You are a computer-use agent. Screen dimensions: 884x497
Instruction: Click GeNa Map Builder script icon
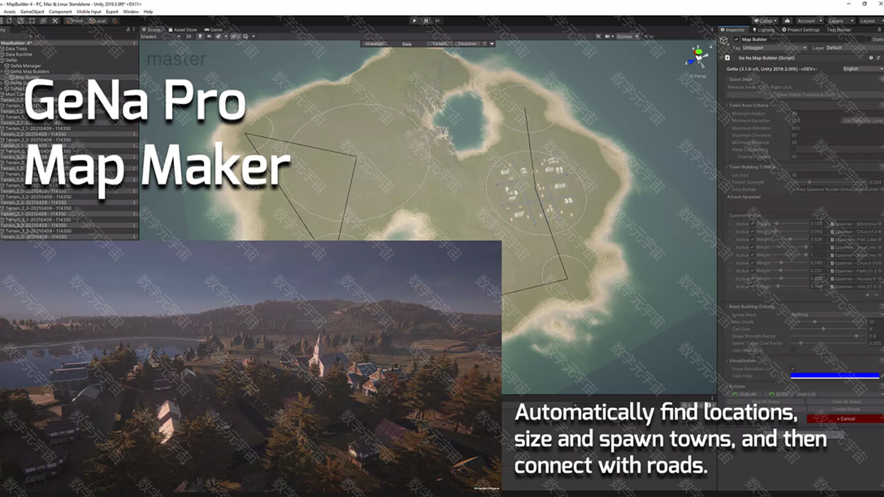pyautogui.click(x=727, y=58)
